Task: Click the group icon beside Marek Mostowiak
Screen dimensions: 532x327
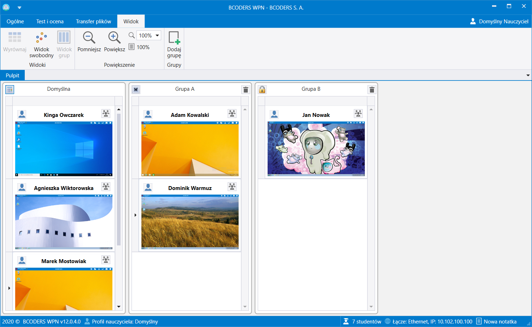Action: [x=106, y=260]
